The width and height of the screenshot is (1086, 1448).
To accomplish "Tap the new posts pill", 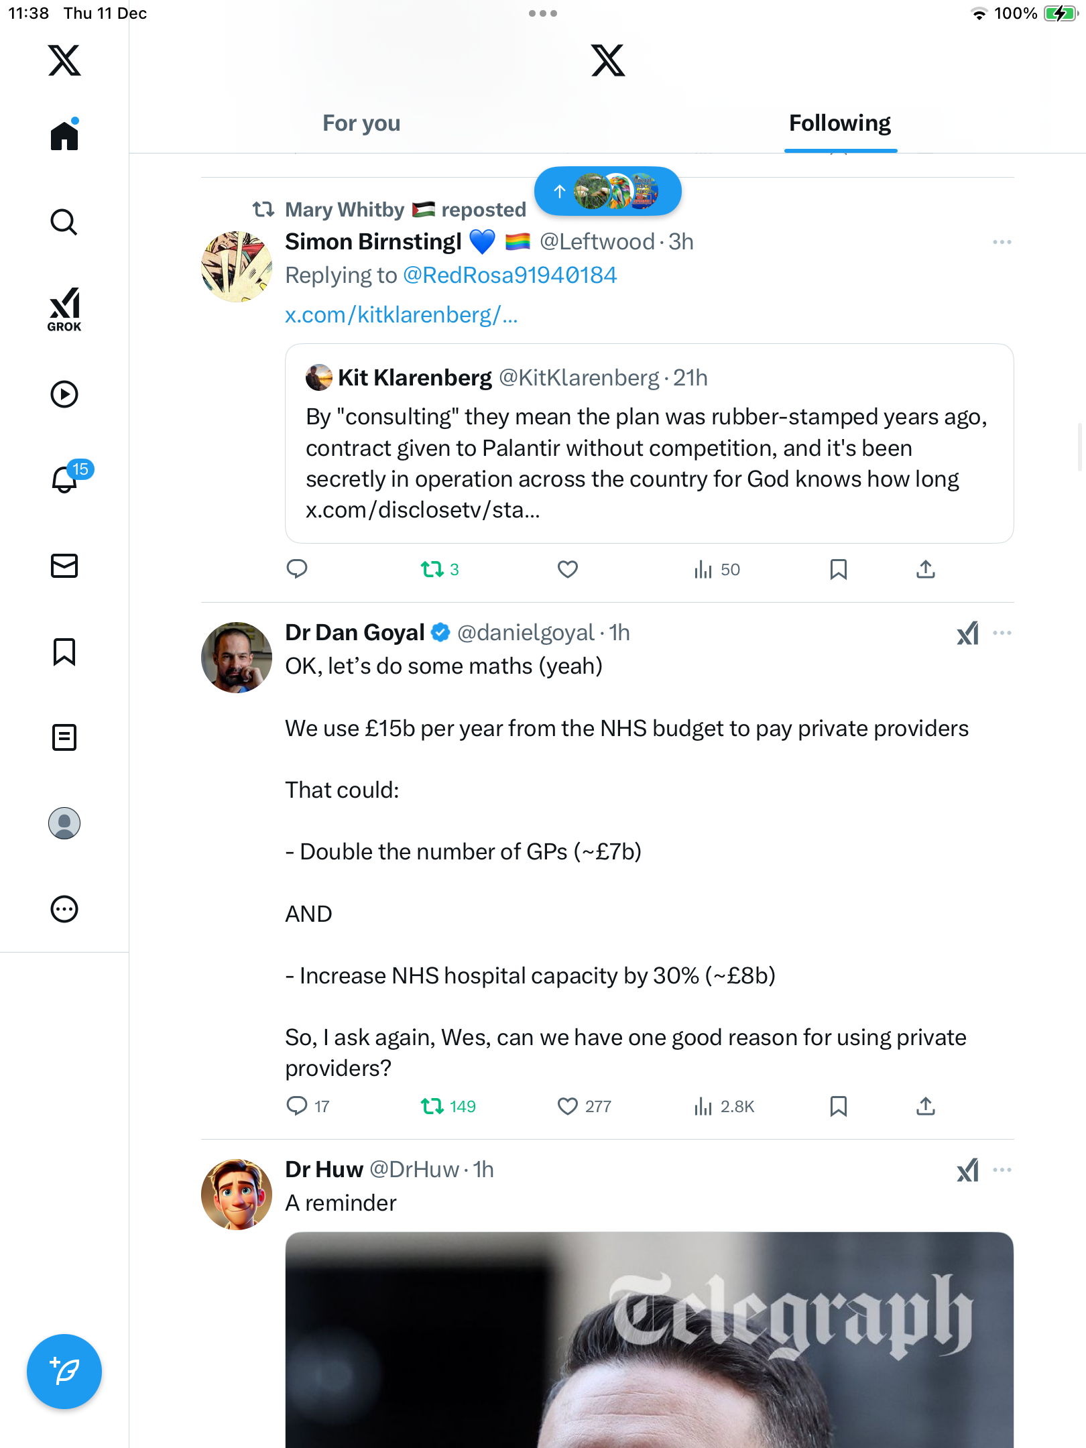I will click(608, 191).
